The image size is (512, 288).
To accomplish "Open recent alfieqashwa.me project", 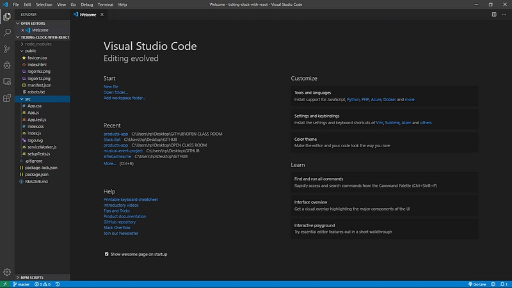I will [x=117, y=156].
